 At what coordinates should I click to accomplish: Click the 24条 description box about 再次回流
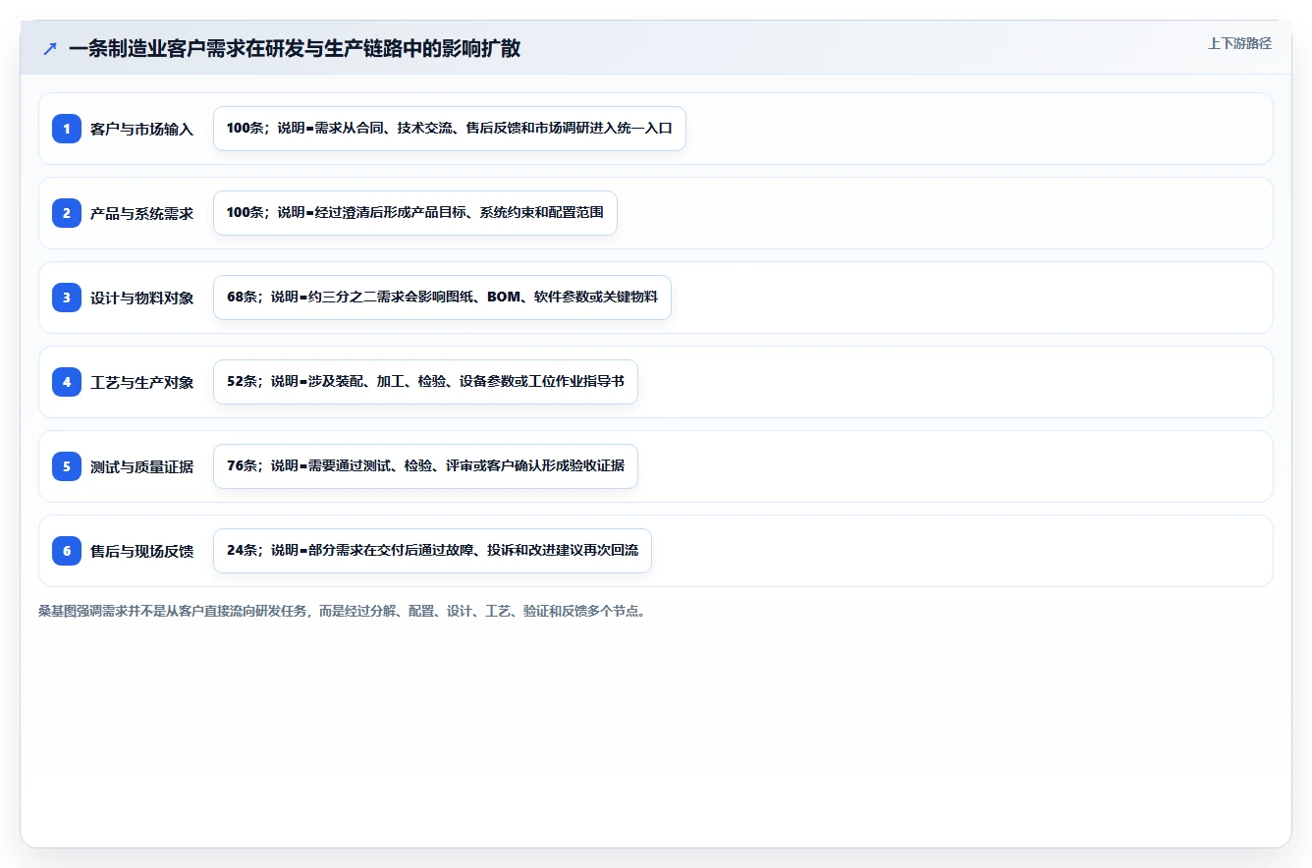tap(432, 551)
